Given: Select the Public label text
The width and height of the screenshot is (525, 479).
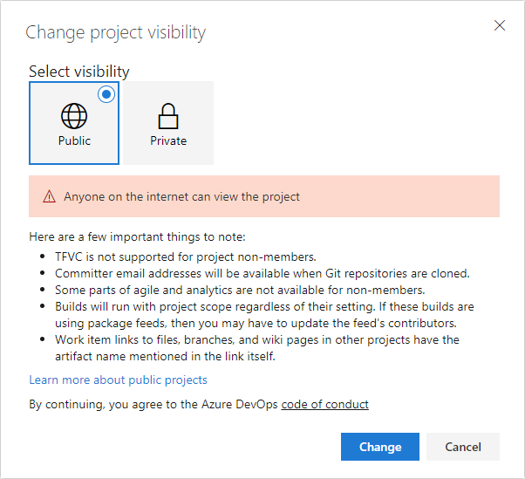Looking at the screenshot, I should [74, 140].
